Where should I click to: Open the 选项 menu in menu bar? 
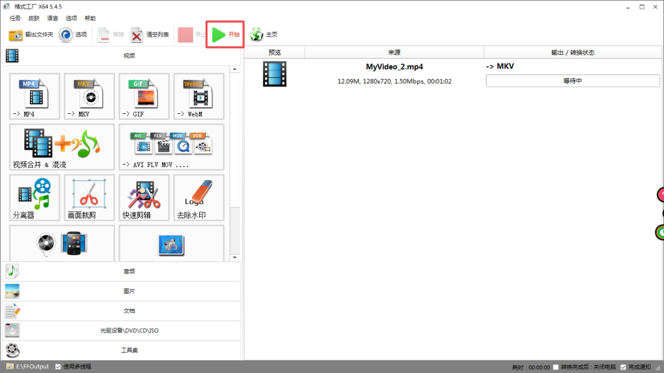[71, 18]
